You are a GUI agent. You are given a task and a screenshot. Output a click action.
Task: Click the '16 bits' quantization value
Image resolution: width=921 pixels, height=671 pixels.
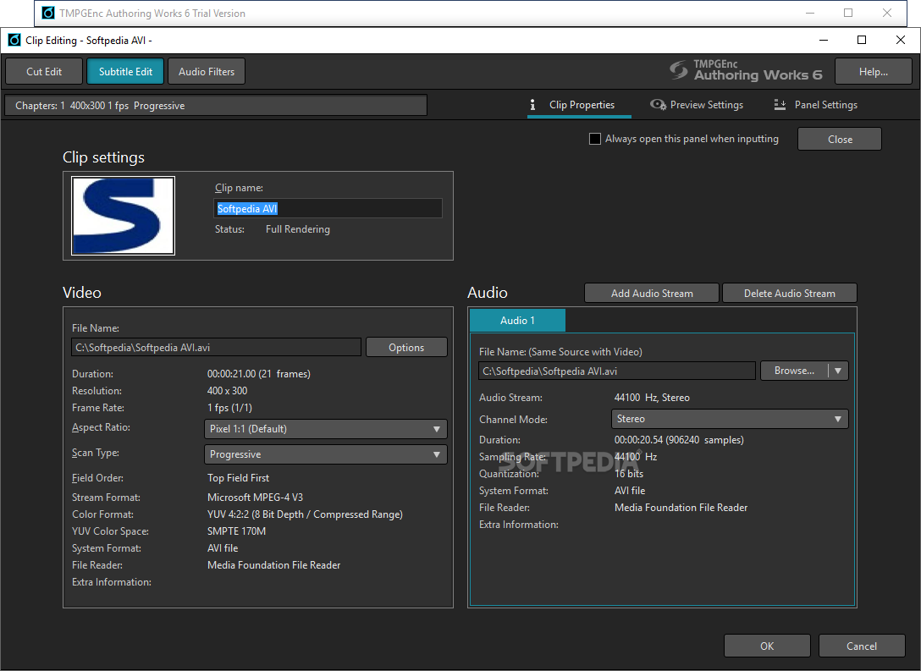[629, 474]
